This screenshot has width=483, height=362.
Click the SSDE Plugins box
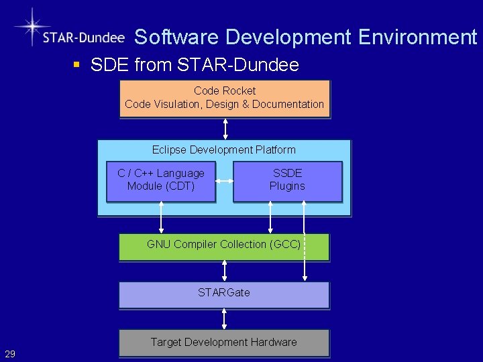point(288,182)
